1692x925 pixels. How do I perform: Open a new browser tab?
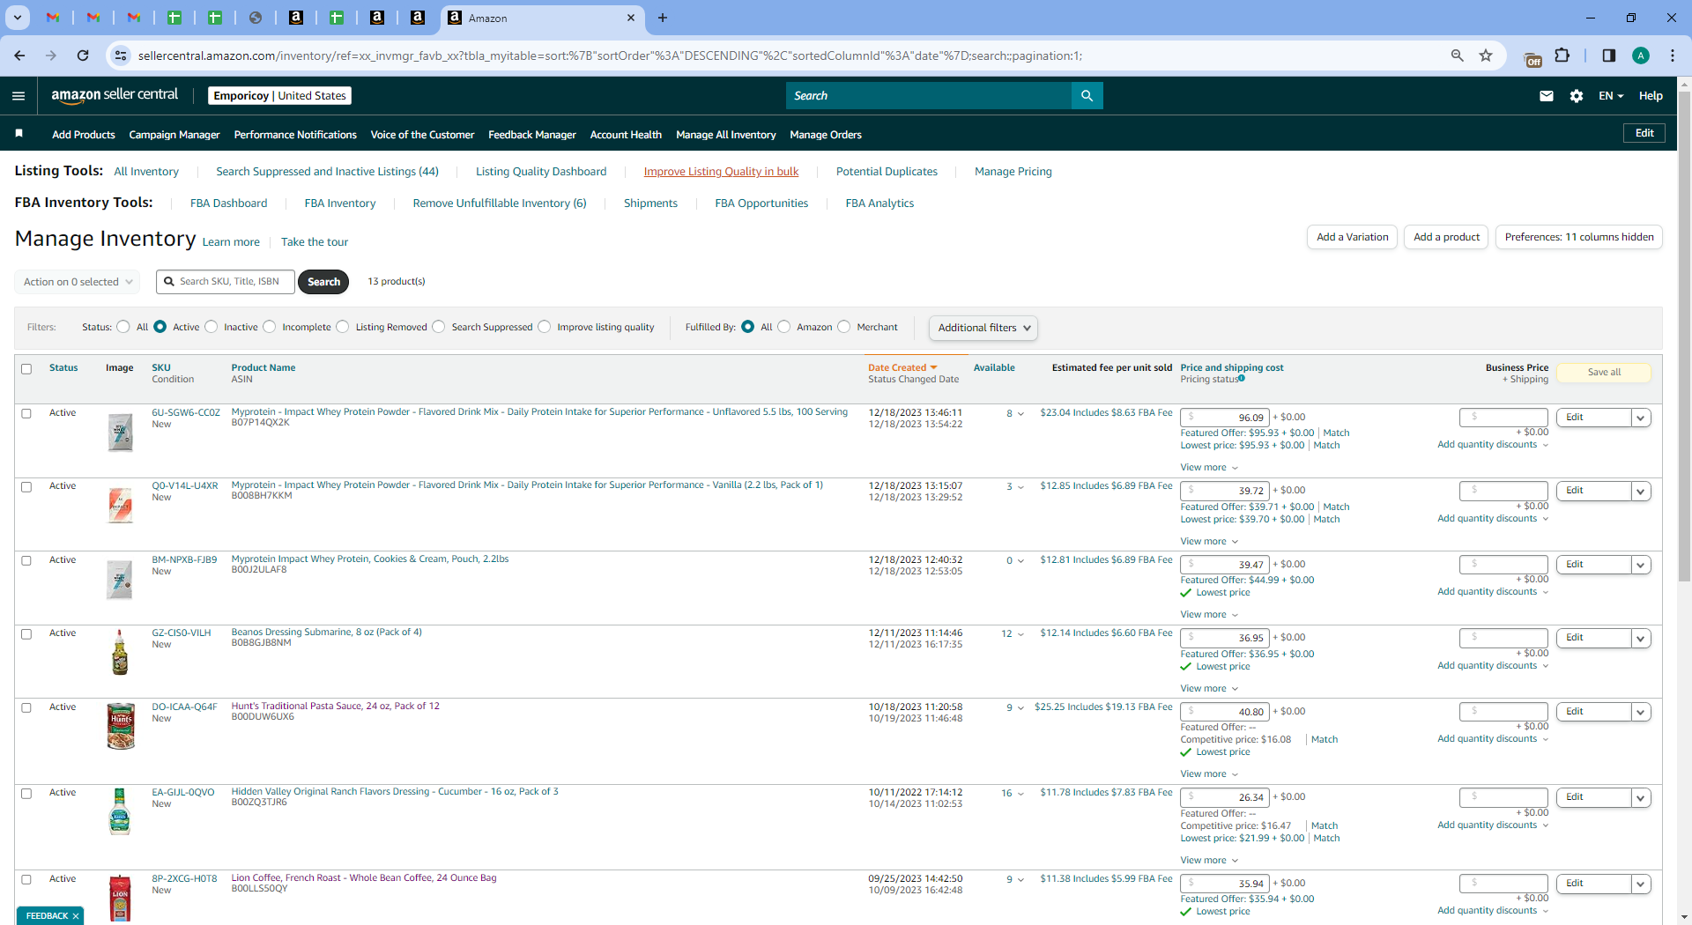[x=663, y=18]
